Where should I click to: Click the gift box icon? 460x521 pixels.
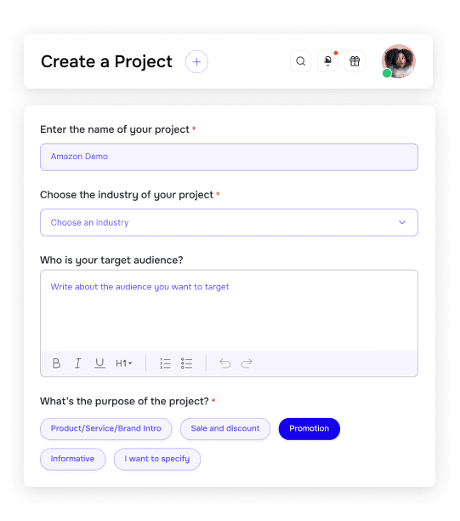[355, 61]
